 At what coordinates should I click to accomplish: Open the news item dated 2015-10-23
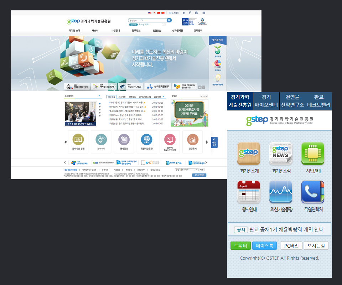pos(136,115)
